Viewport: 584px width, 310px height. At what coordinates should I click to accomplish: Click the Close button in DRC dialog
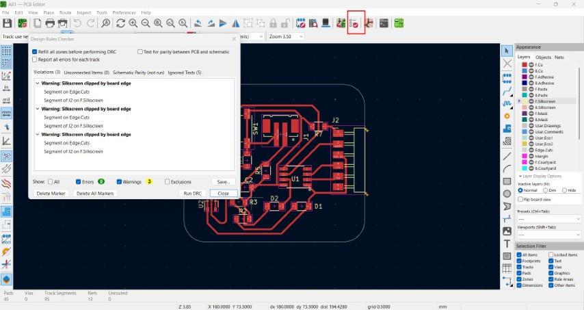[223, 194]
